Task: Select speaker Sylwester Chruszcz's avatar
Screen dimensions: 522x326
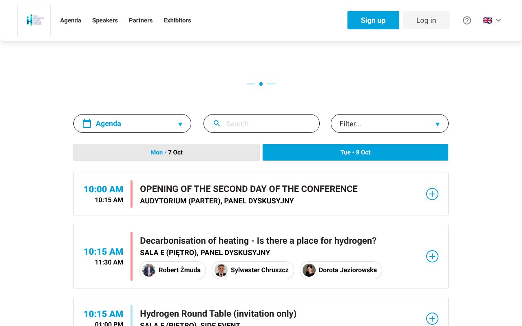Action: tap(221, 270)
